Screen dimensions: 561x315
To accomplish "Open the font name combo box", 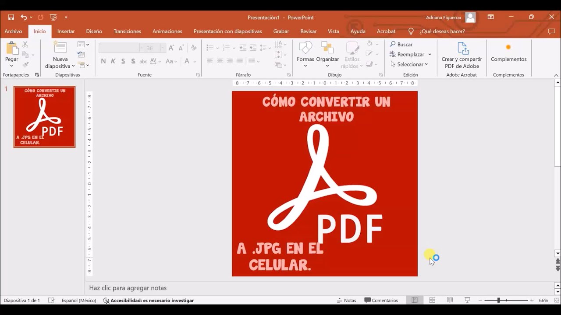I will tap(121, 48).
